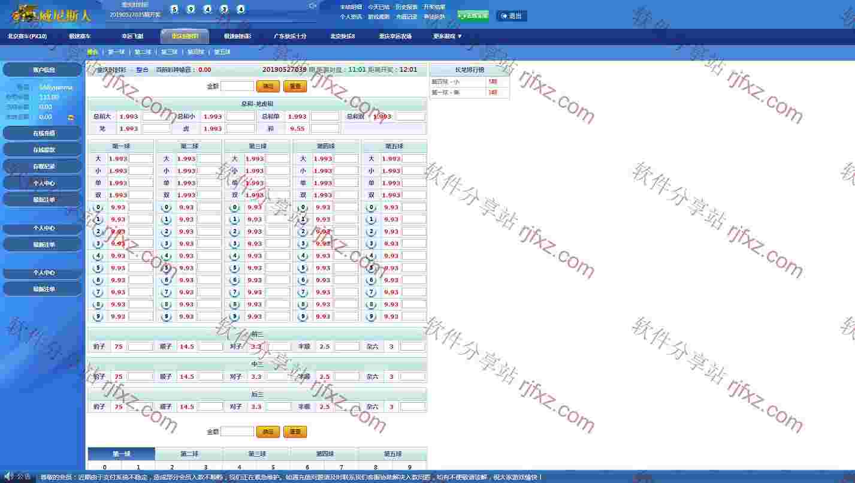Open the 个人资讯 link in header
This screenshot has height=483, width=855.
coord(351,17)
